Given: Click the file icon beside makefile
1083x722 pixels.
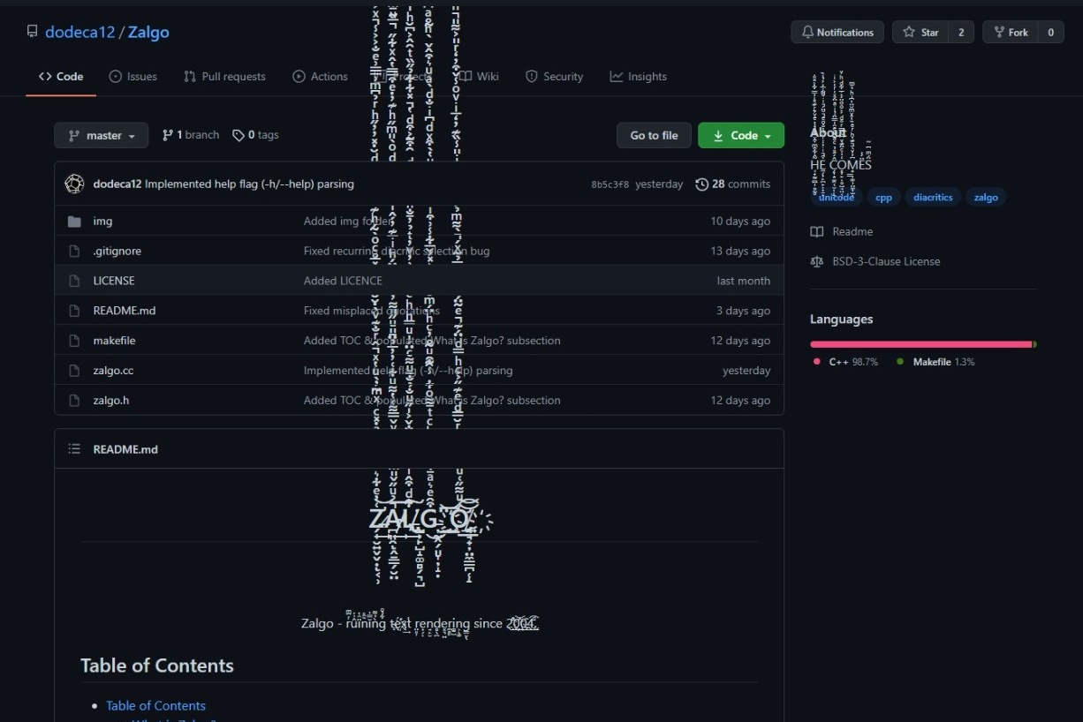Looking at the screenshot, I should 74,341.
